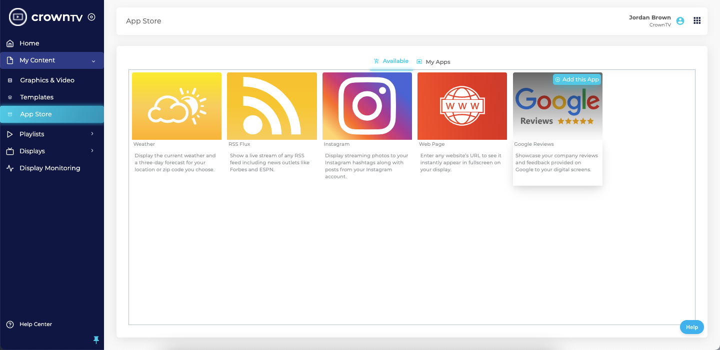
Task: Click the Graphics & Video film icon
Action: click(10, 80)
